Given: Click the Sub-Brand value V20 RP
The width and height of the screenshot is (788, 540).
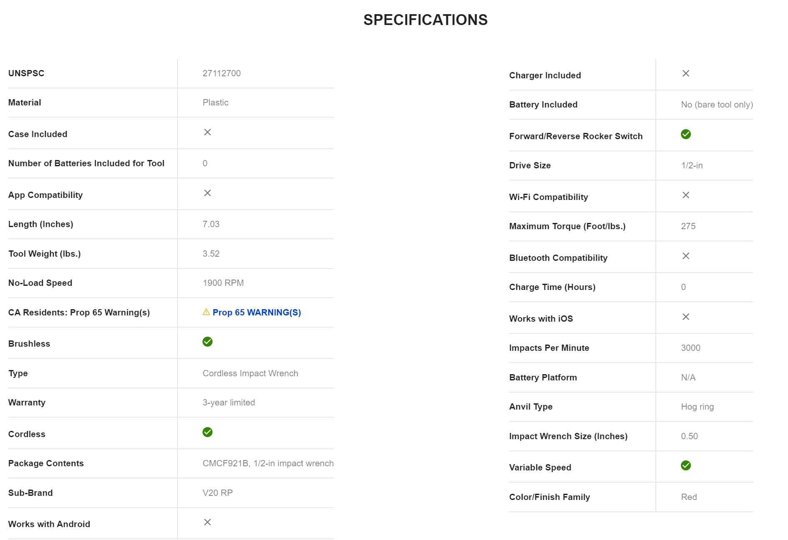Looking at the screenshot, I should point(217,493).
